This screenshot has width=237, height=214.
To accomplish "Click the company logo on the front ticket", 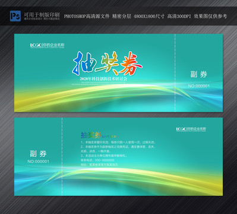I will [48, 45].
